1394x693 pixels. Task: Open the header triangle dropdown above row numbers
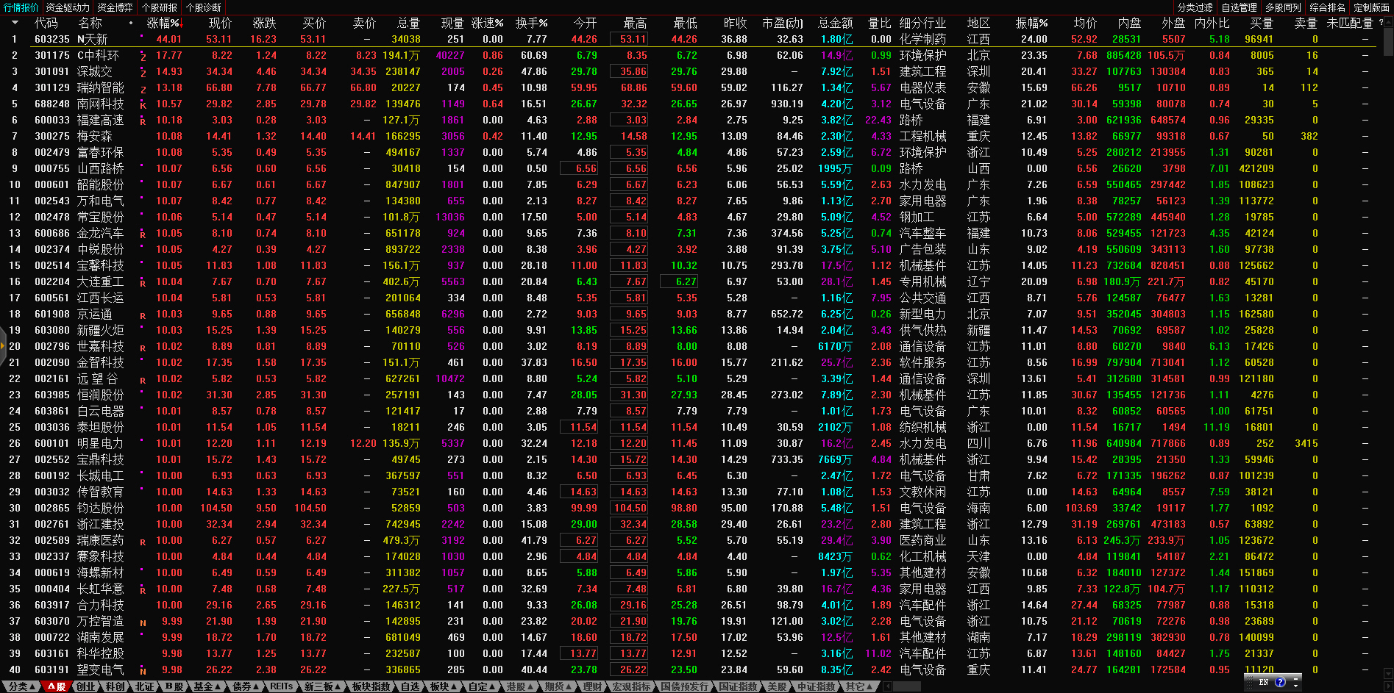(14, 23)
